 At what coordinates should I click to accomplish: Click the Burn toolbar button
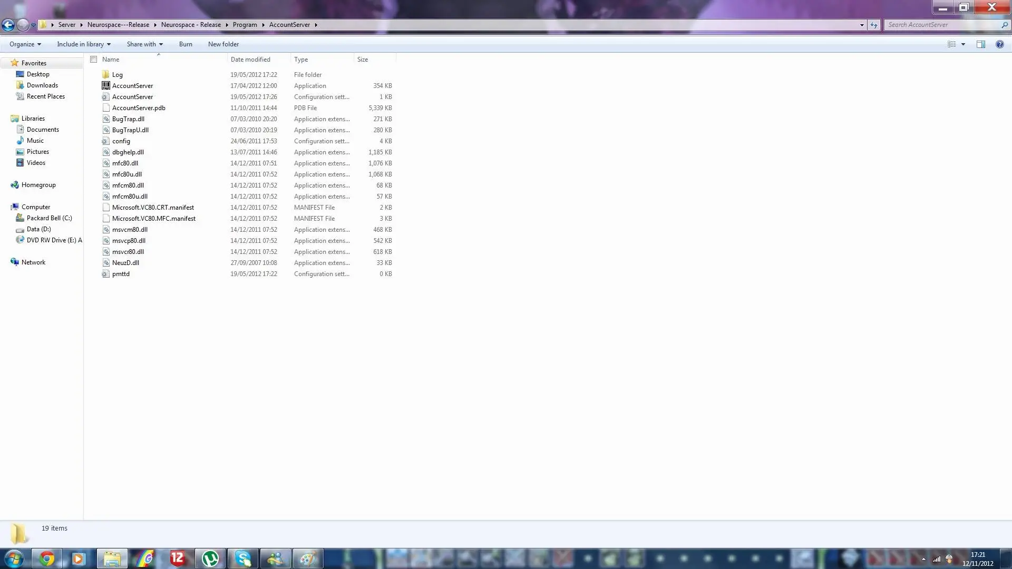pyautogui.click(x=186, y=44)
